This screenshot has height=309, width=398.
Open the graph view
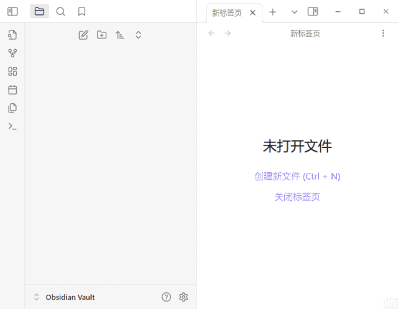pos(12,53)
